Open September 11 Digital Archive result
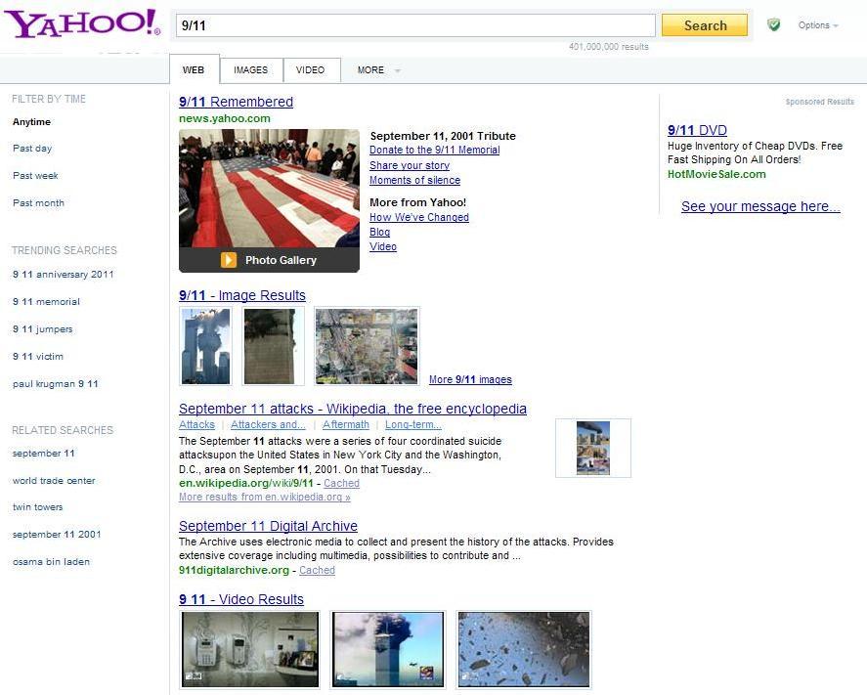867x695 pixels. point(268,526)
